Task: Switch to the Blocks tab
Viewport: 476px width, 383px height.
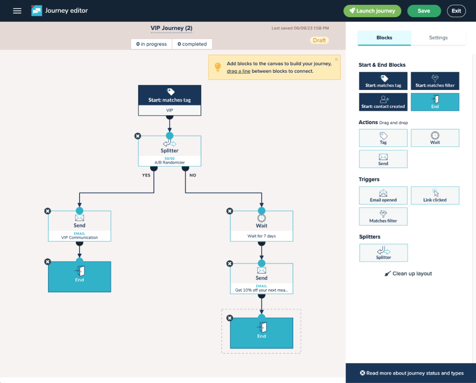Action: click(x=384, y=38)
